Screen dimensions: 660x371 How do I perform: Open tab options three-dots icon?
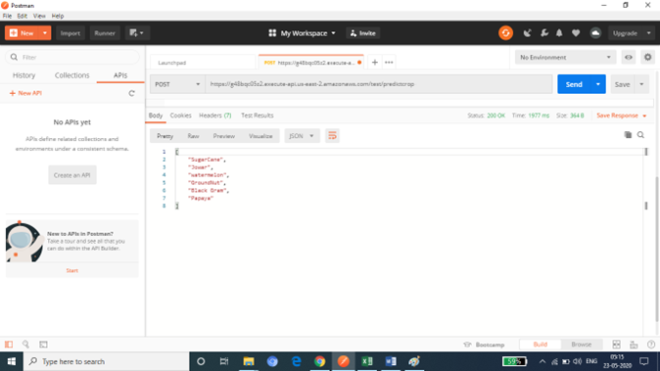coord(389,63)
